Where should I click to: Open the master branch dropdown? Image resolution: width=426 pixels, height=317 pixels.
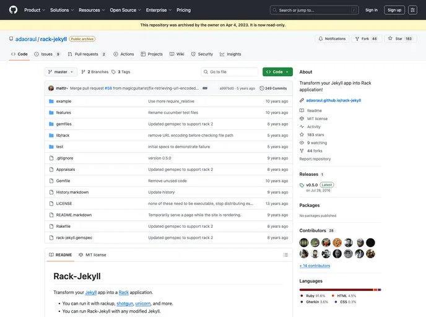pyautogui.click(x=61, y=72)
